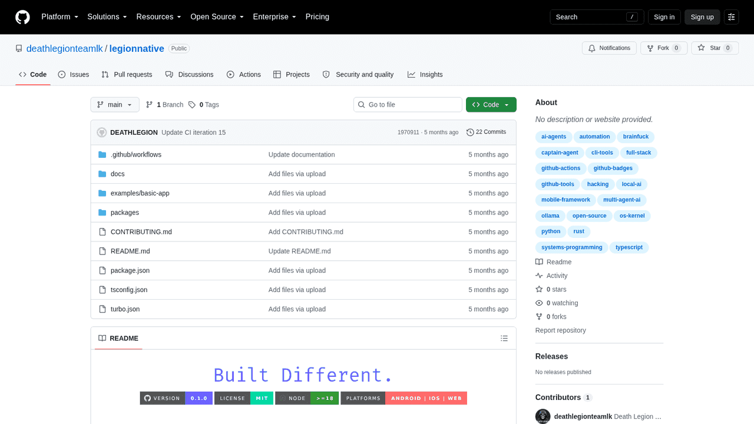Click the github-actions topic tag
This screenshot has height=424, width=754.
tap(561, 168)
